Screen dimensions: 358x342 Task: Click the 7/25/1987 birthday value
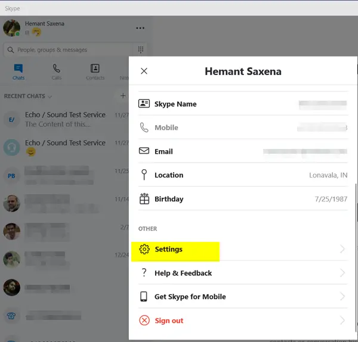(x=331, y=199)
